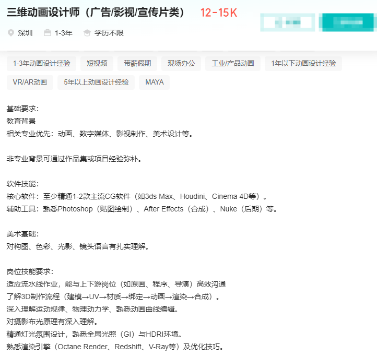This screenshot has height=356, width=377.
Task: Select the 1-3年动画设计经验 tag
Action: (41, 63)
